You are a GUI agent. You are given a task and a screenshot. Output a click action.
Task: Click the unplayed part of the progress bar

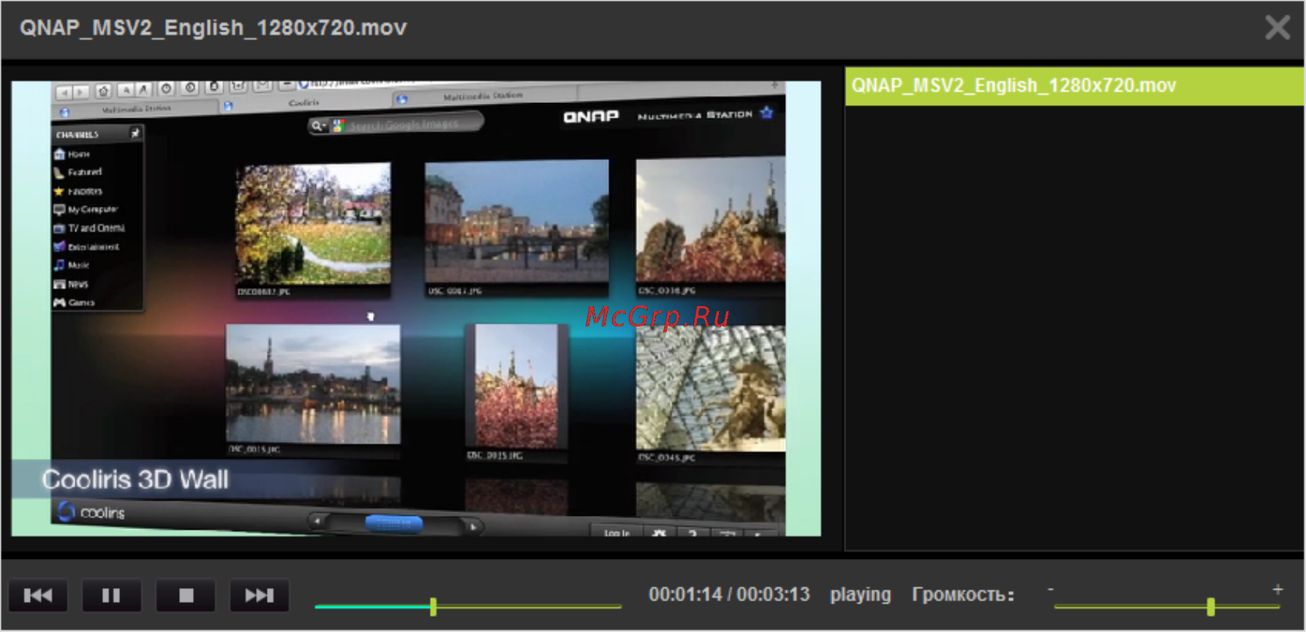click(x=529, y=606)
